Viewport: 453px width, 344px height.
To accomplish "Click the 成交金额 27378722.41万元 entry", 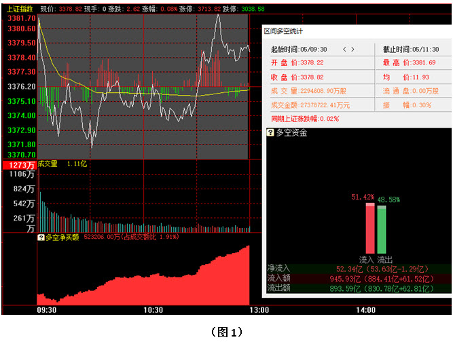I will [x=310, y=105].
